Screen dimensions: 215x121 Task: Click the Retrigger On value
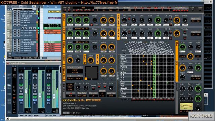pyautogui.click(x=93, y=95)
